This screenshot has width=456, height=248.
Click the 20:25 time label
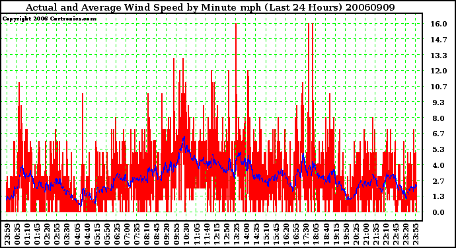[x=356, y=234]
